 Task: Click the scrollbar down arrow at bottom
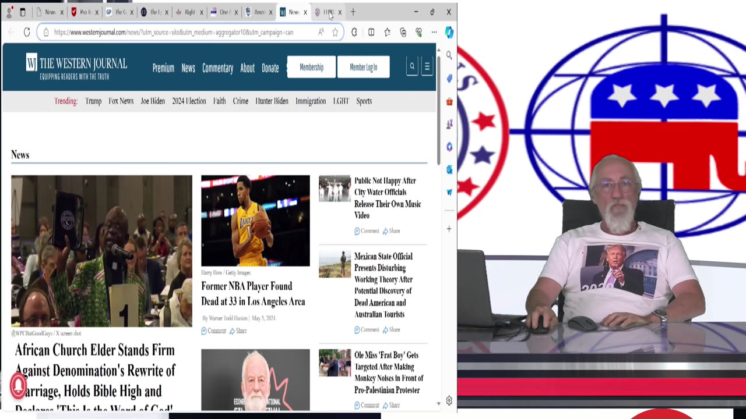[438, 403]
